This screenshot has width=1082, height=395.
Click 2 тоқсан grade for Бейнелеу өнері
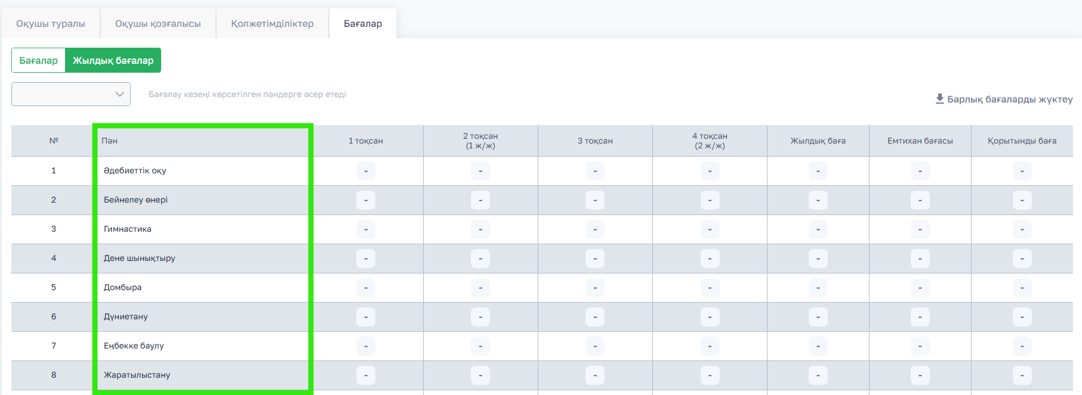480,200
